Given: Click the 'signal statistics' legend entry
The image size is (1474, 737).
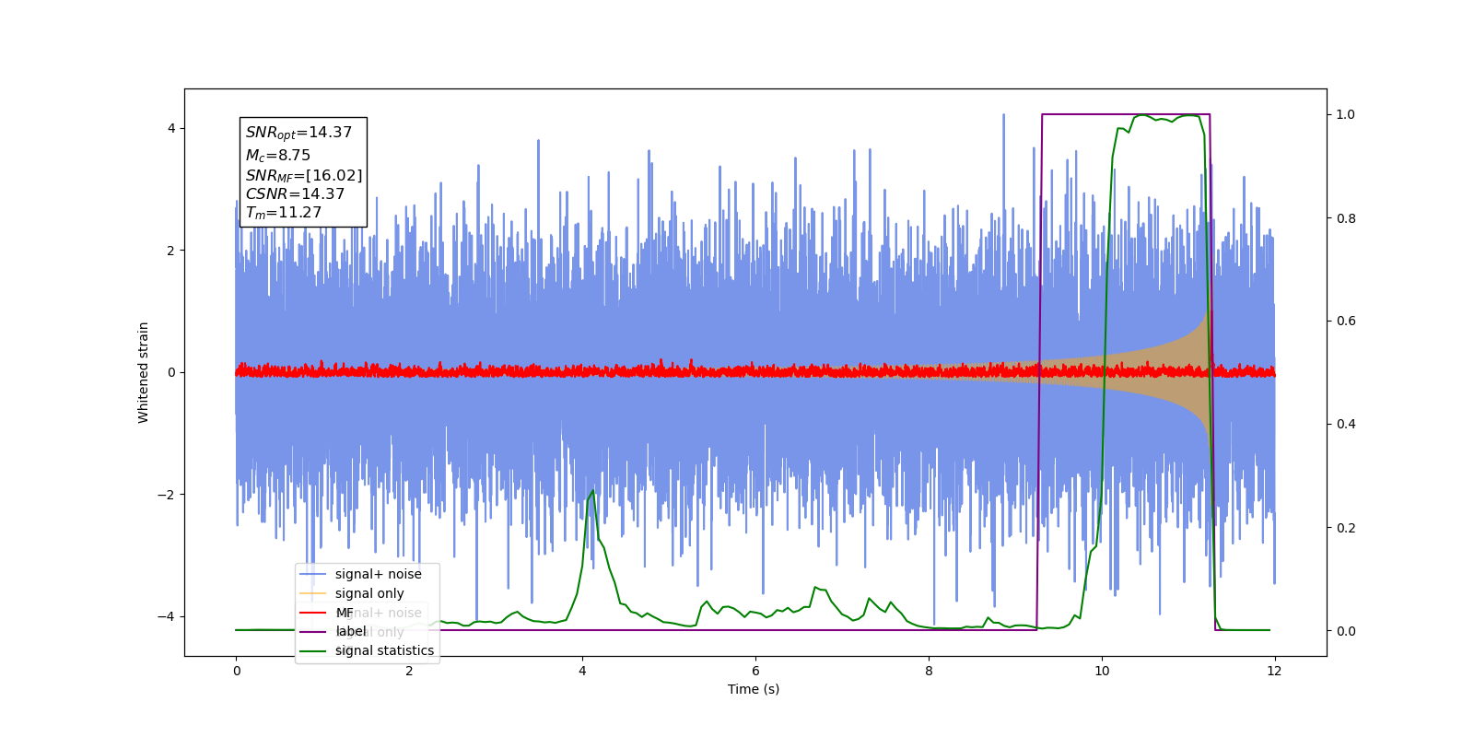Looking at the screenshot, I should [384, 650].
